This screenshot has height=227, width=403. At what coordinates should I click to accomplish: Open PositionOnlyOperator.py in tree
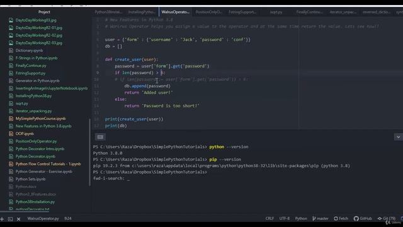(36, 141)
